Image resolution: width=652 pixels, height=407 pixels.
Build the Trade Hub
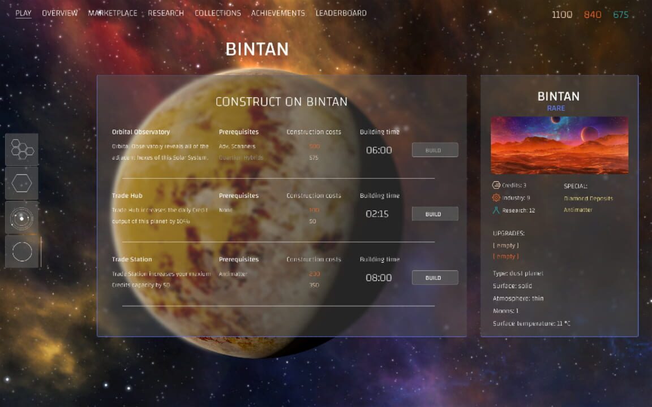pos(434,214)
